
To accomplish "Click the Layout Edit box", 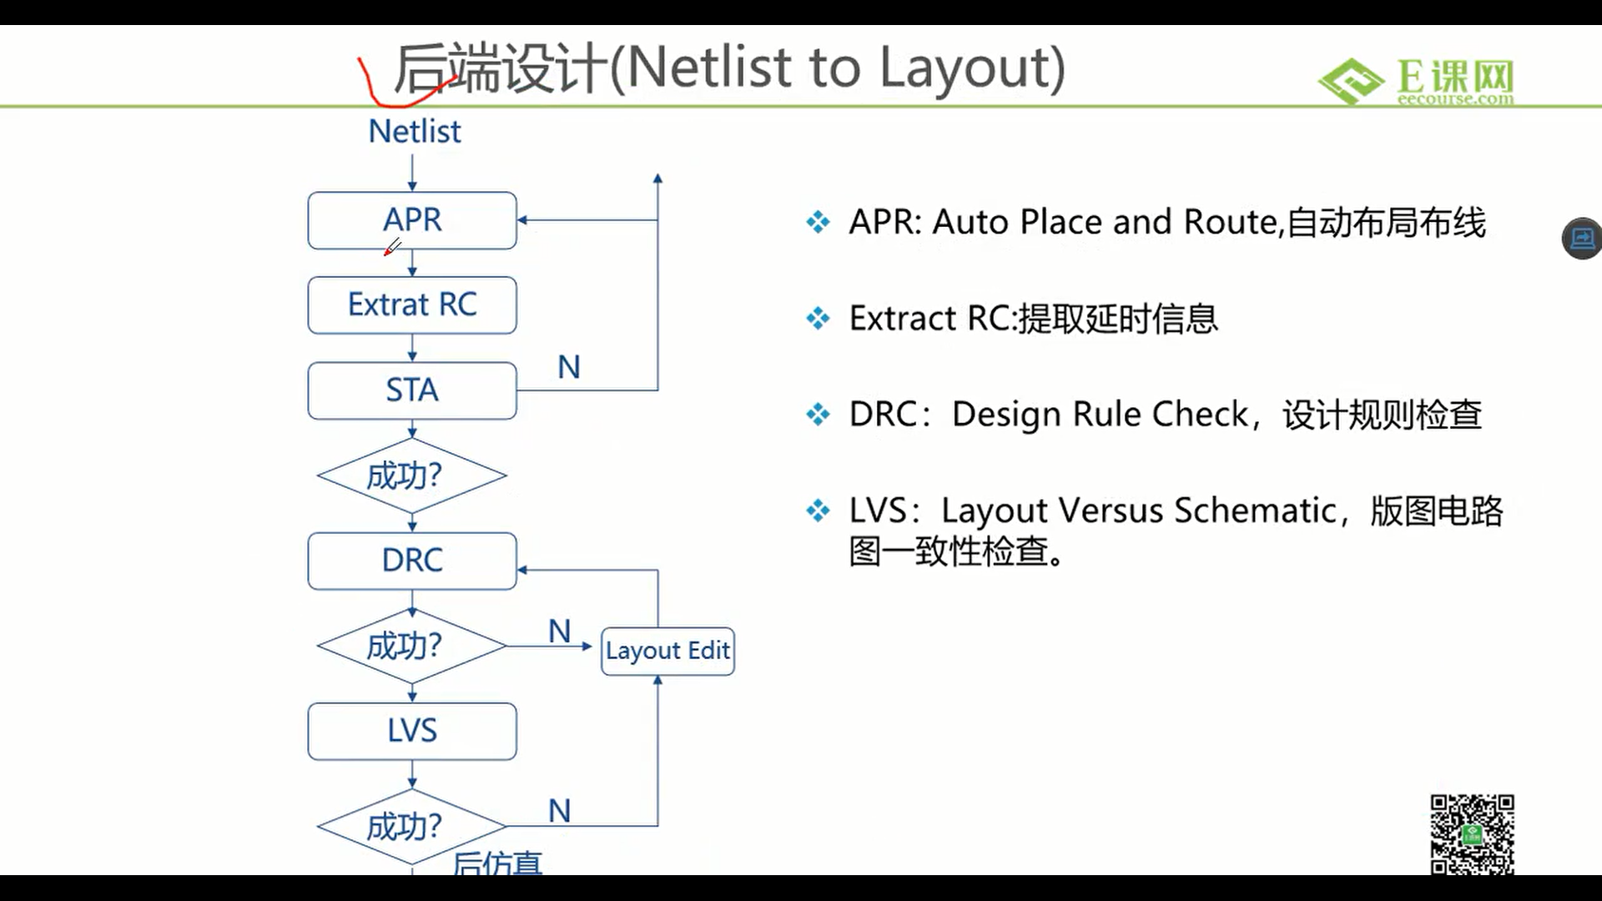I will [667, 651].
